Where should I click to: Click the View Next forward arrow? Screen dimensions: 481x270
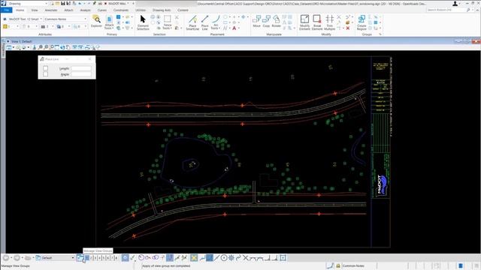17,258
